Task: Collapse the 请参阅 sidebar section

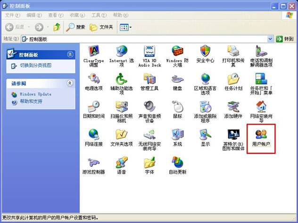Action: click(x=70, y=83)
